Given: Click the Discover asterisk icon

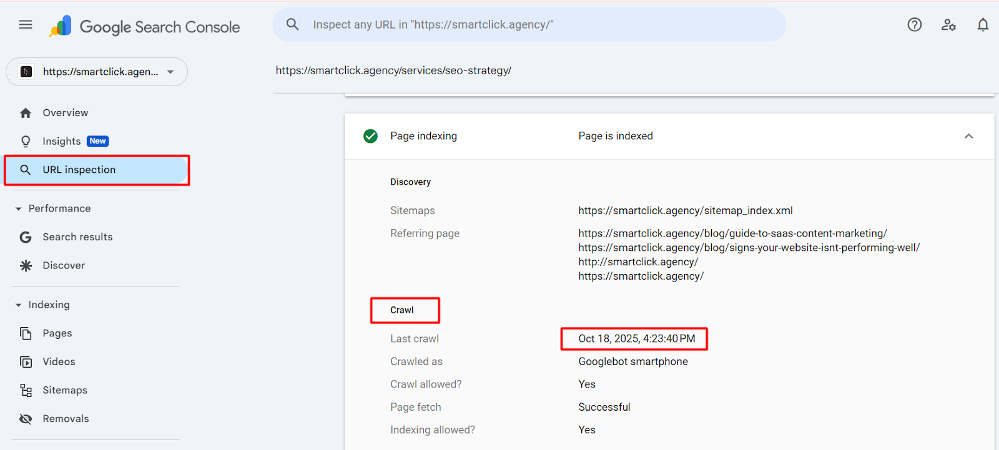Looking at the screenshot, I should [x=26, y=266].
